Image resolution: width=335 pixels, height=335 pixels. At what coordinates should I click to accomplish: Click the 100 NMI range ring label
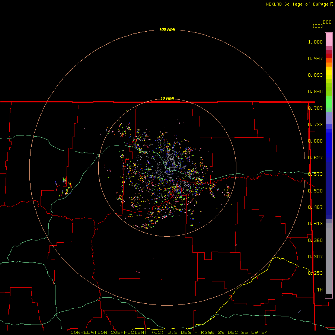click(167, 29)
